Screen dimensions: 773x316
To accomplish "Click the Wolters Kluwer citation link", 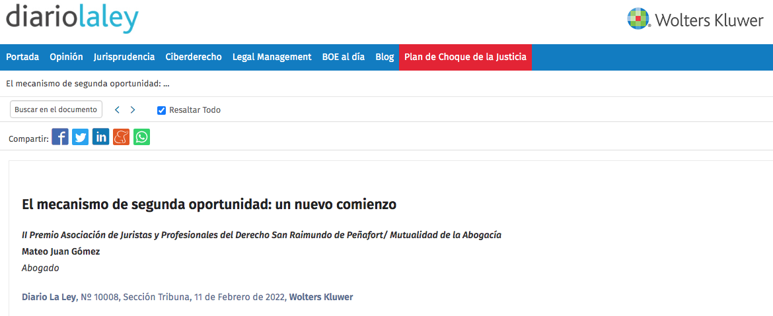I will coord(321,298).
